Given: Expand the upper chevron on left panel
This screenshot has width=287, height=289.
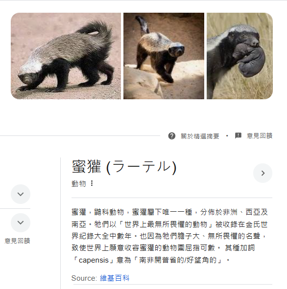Looking at the screenshot, I should pos(21,194).
